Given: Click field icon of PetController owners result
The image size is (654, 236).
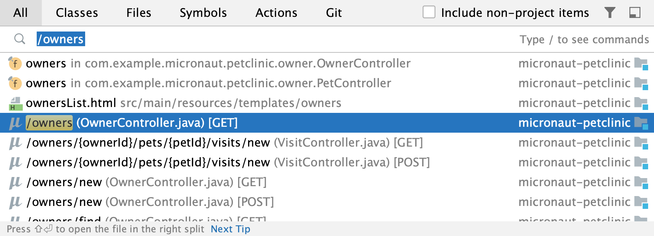Looking at the screenshot, I should (x=15, y=83).
